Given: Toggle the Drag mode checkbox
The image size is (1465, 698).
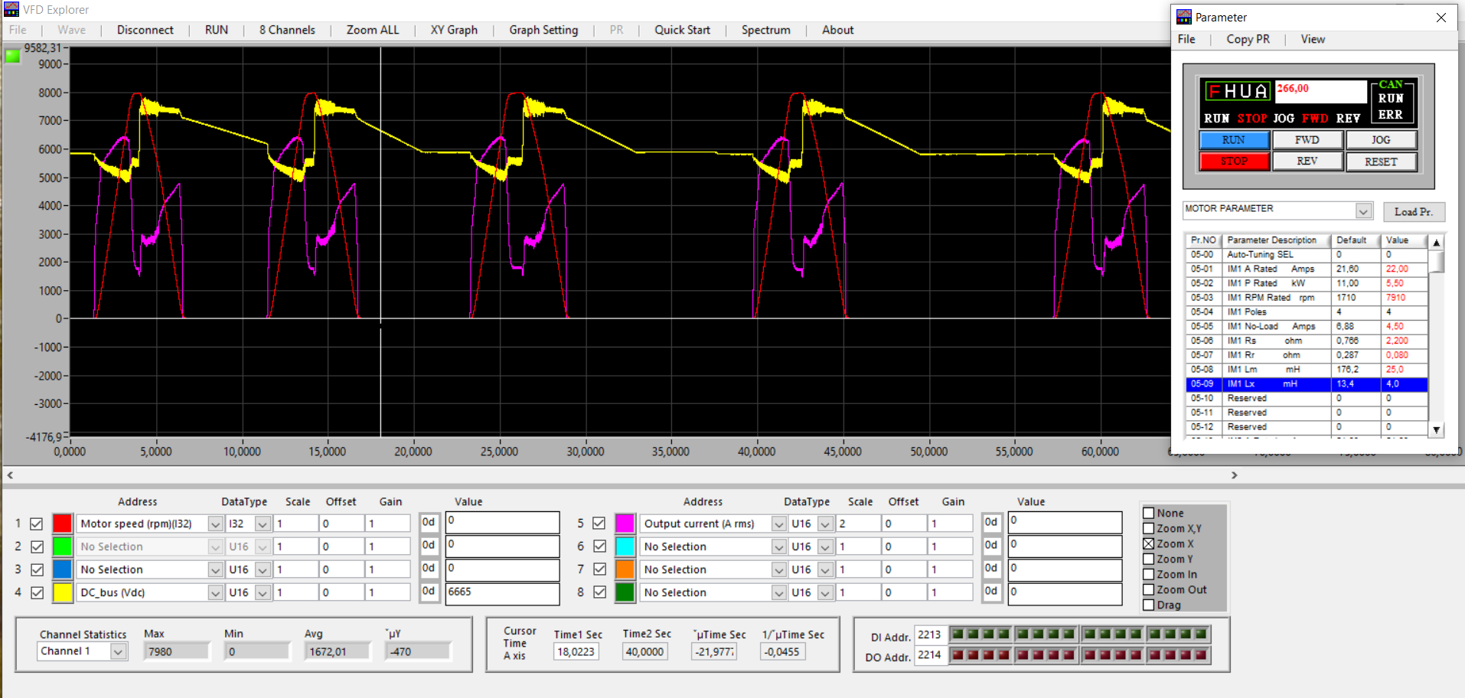Looking at the screenshot, I should 1148,605.
